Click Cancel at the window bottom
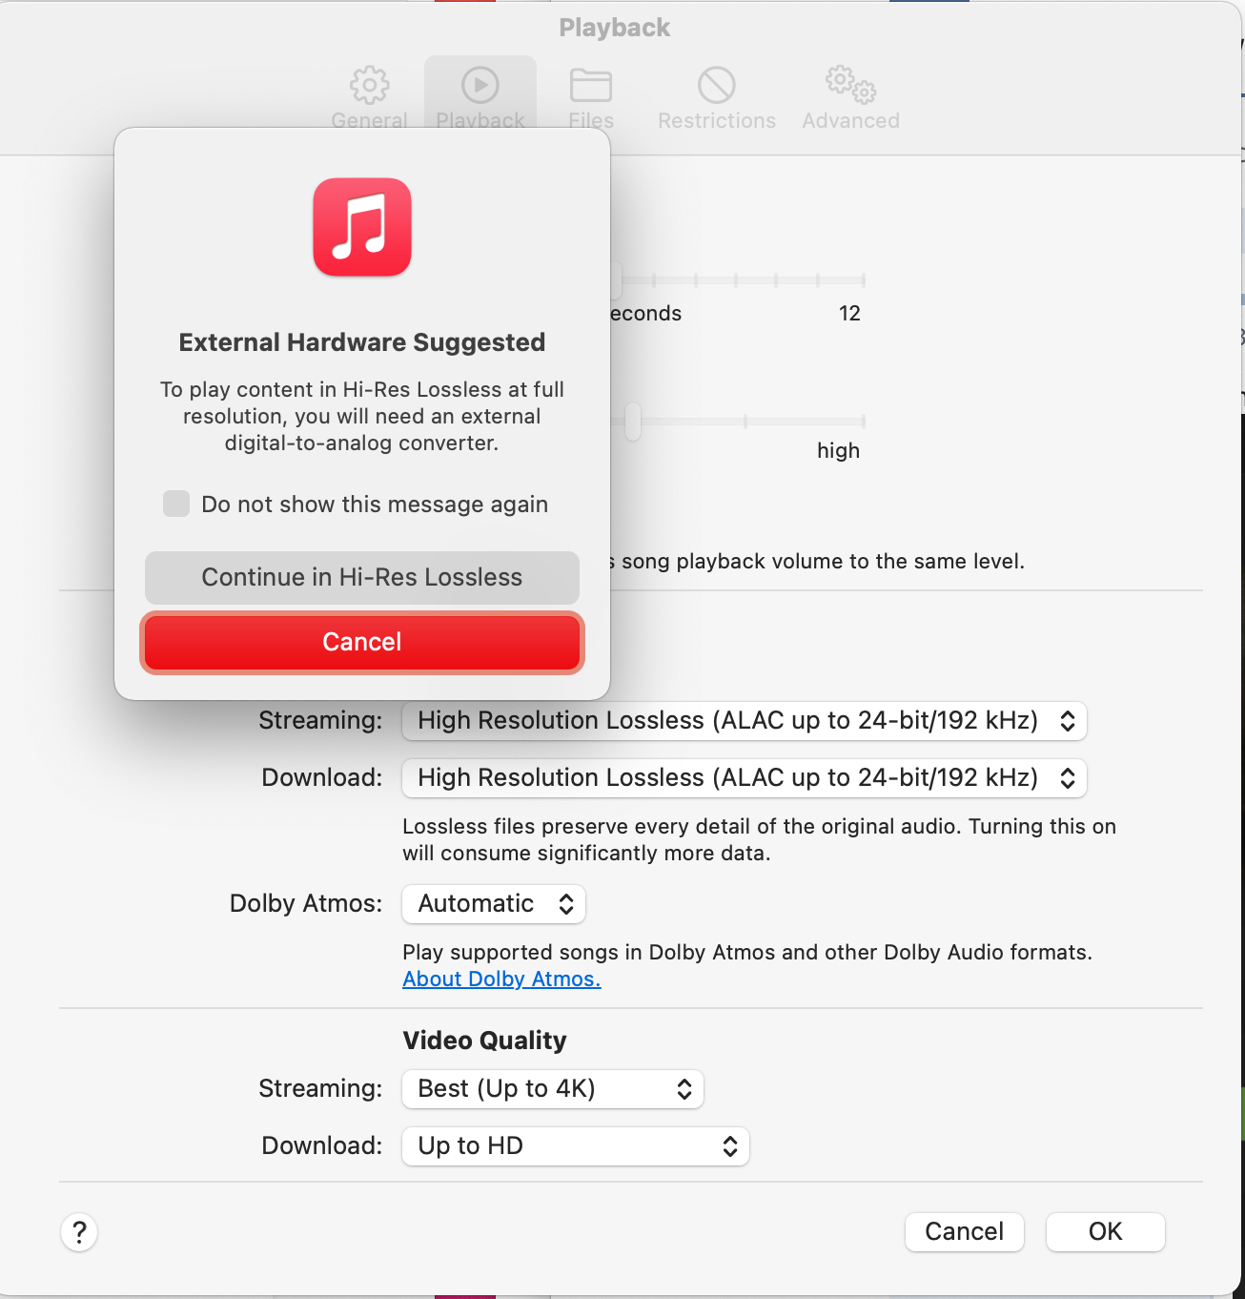The width and height of the screenshot is (1245, 1299). click(965, 1231)
